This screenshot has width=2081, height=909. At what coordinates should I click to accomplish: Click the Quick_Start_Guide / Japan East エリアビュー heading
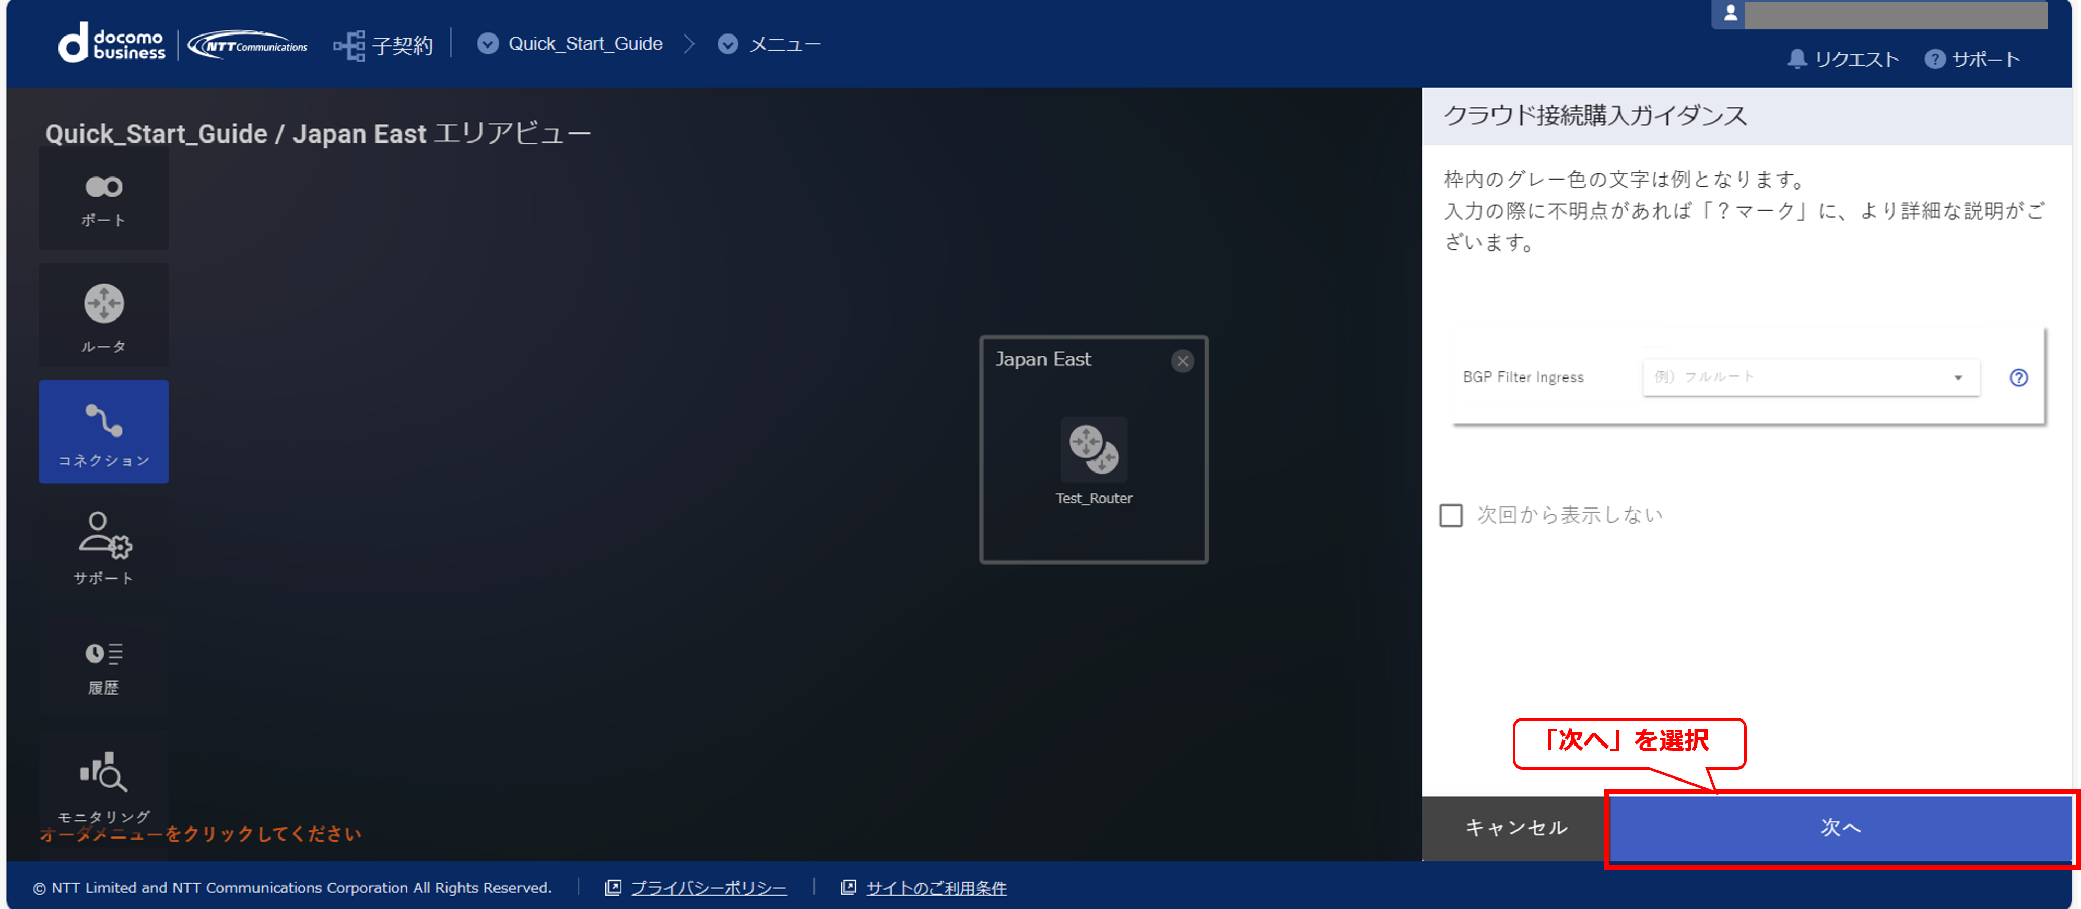pyautogui.click(x=318, y=133)
